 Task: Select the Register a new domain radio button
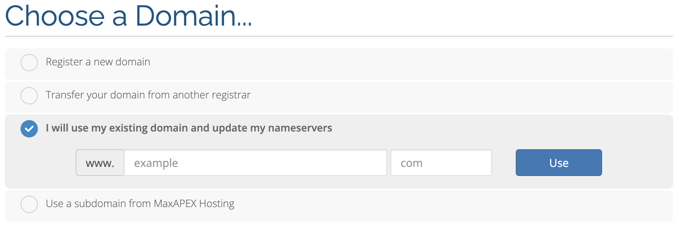[x=29, y=63]
